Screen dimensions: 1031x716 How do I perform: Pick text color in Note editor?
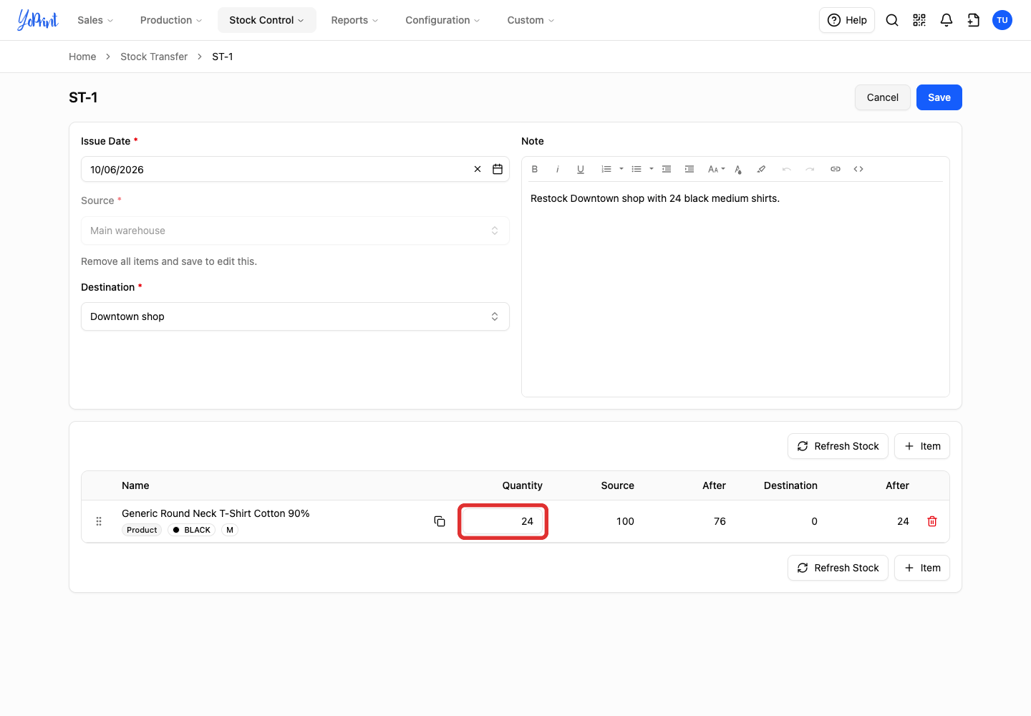pyautogui.click(x=738, y=169)
